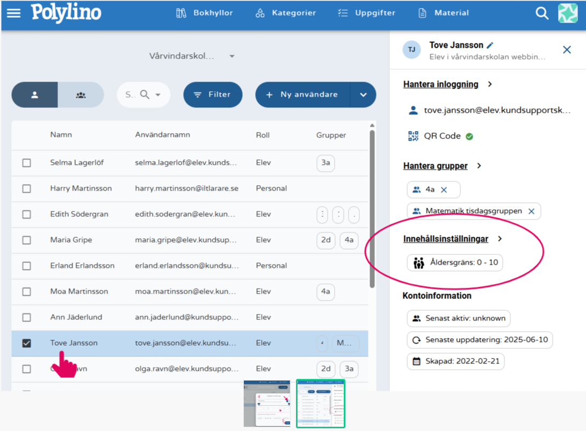Click the Skapad: 2022-02-21 chip
This screenshot has width=586, height=431.
coord(455,362)
